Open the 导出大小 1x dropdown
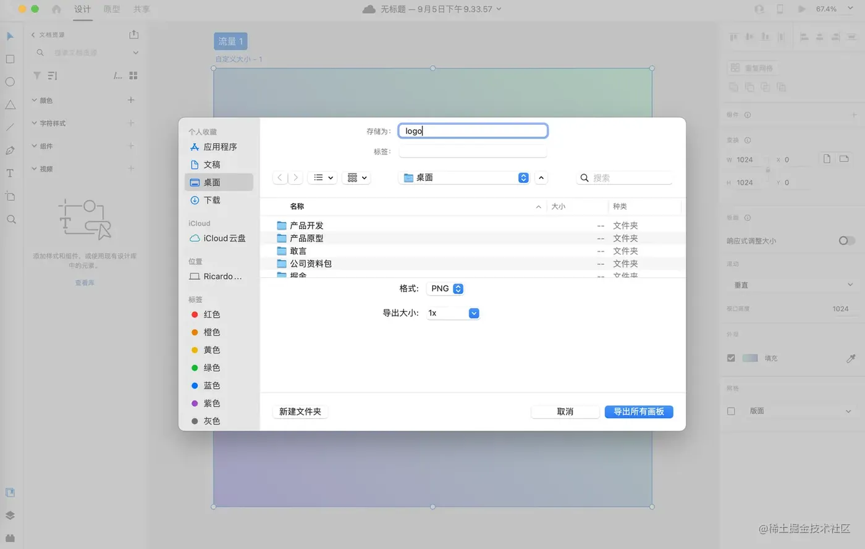 pos(453,313)
